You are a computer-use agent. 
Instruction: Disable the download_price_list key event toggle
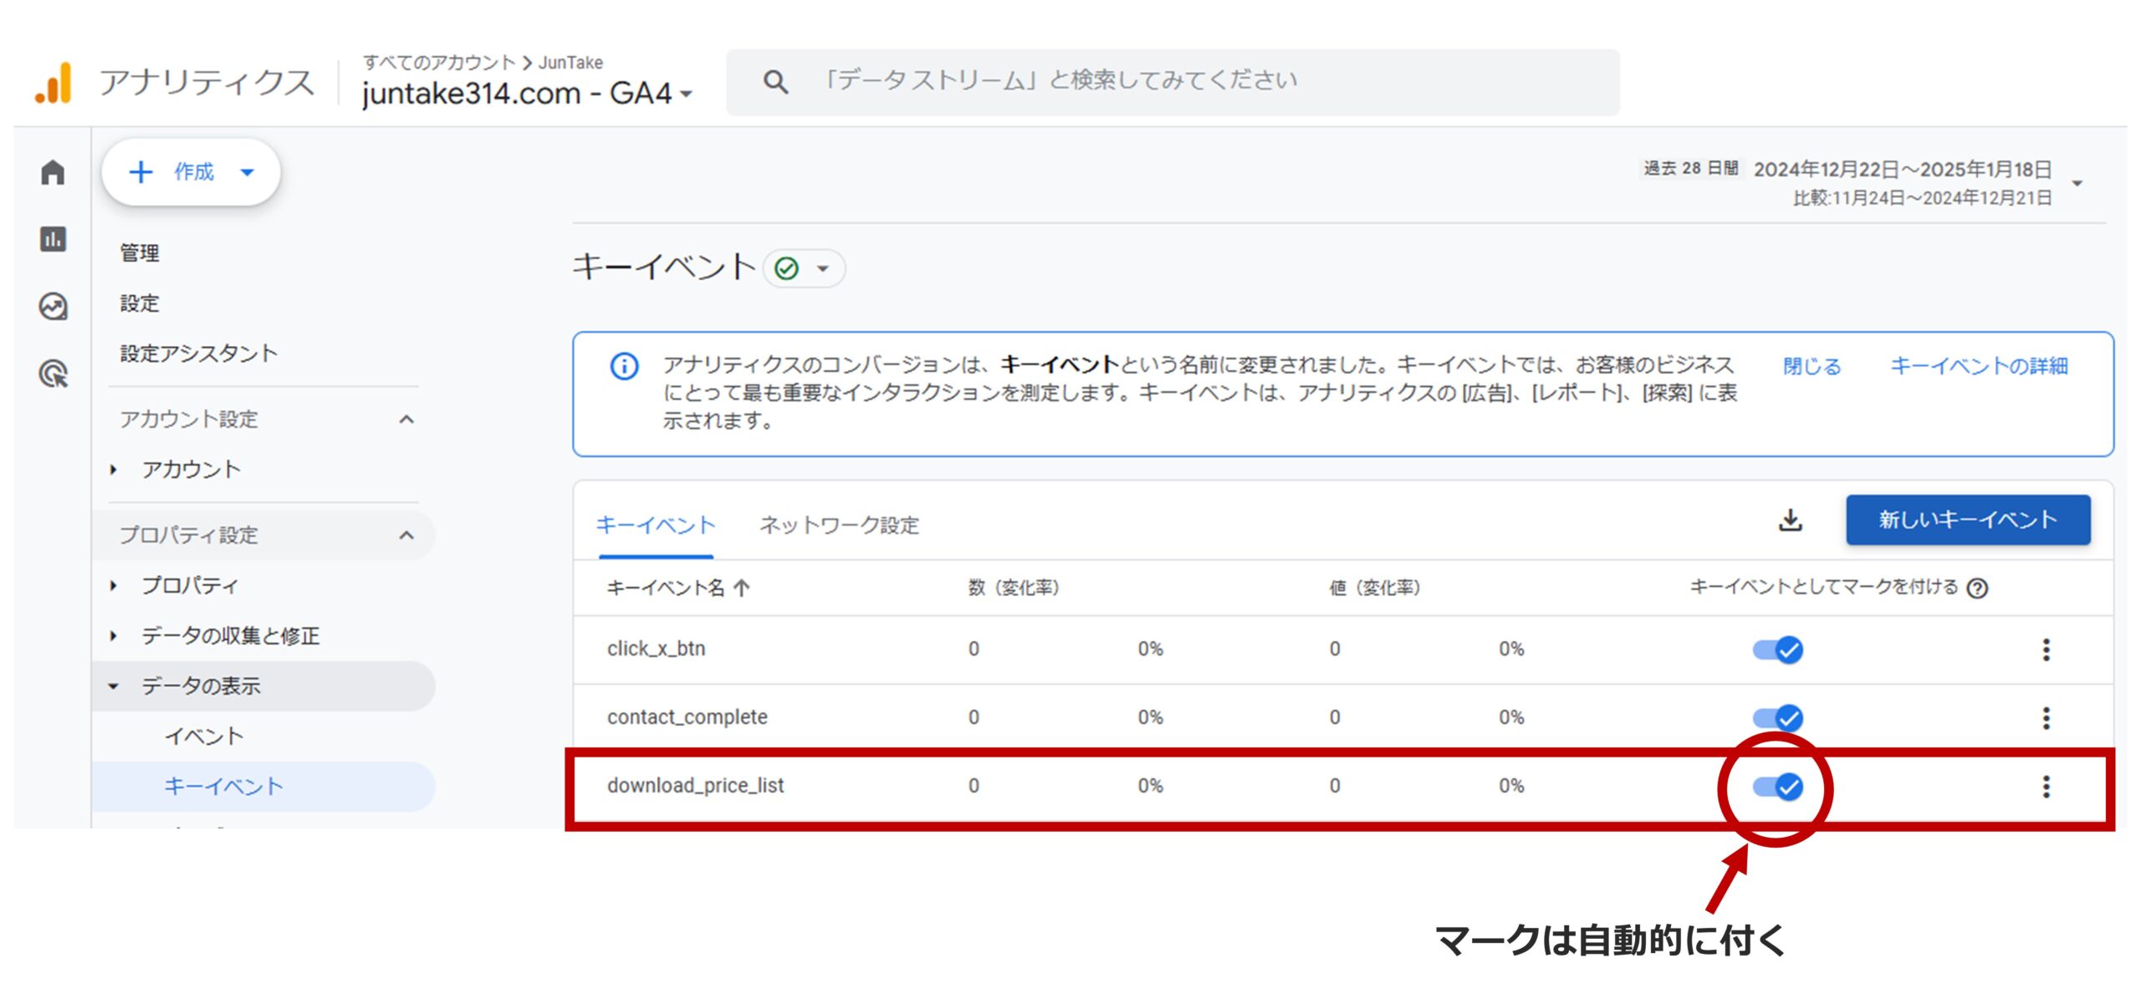click(1780, 786)
